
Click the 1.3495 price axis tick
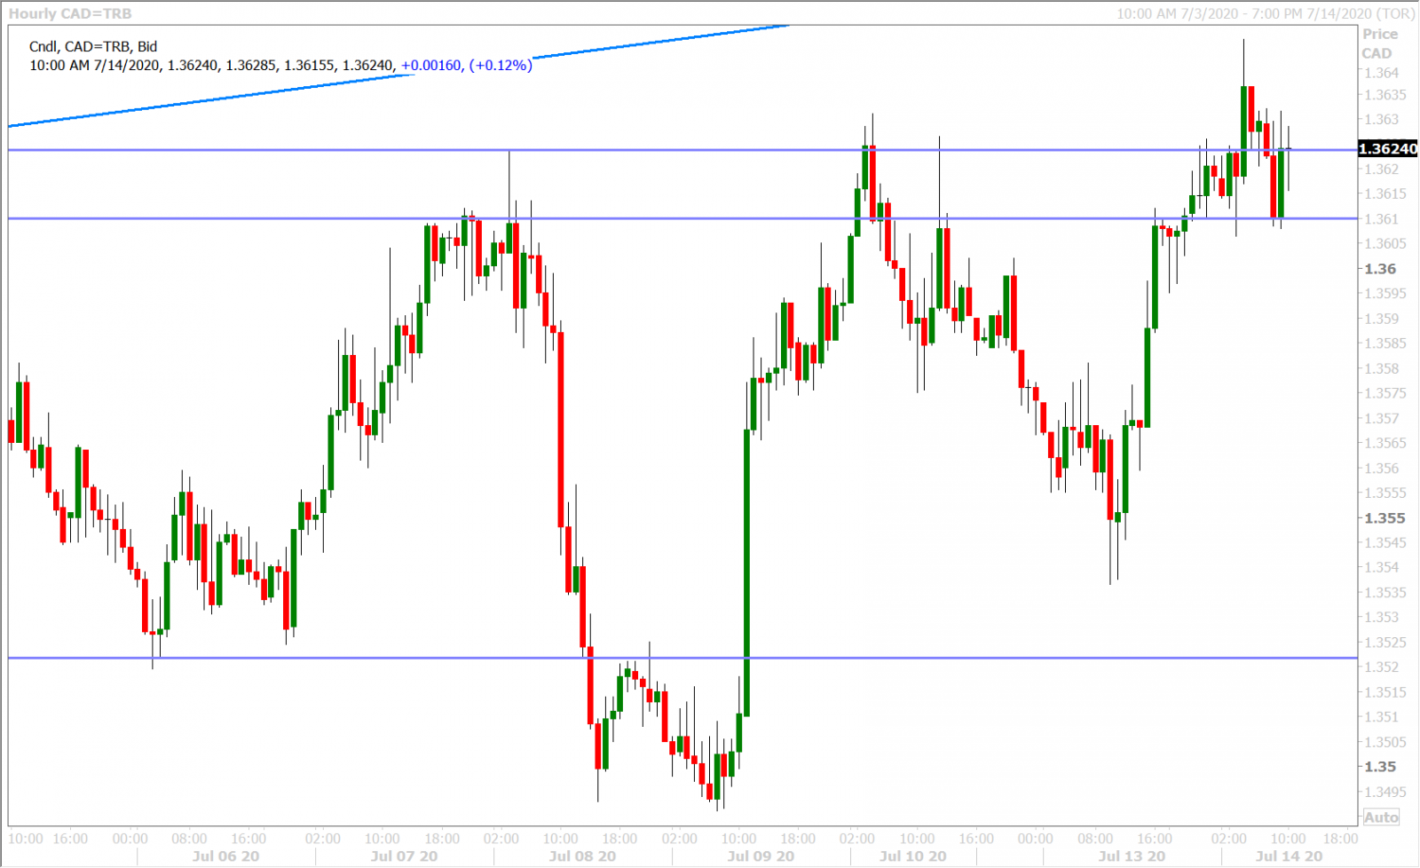(1385, 792)
